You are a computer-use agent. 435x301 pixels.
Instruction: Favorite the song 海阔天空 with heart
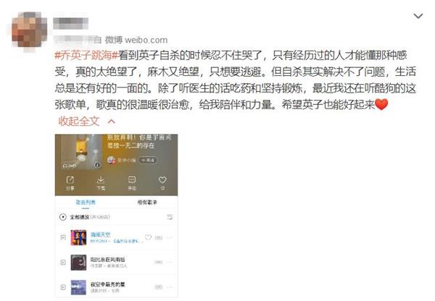coord(148,237)
